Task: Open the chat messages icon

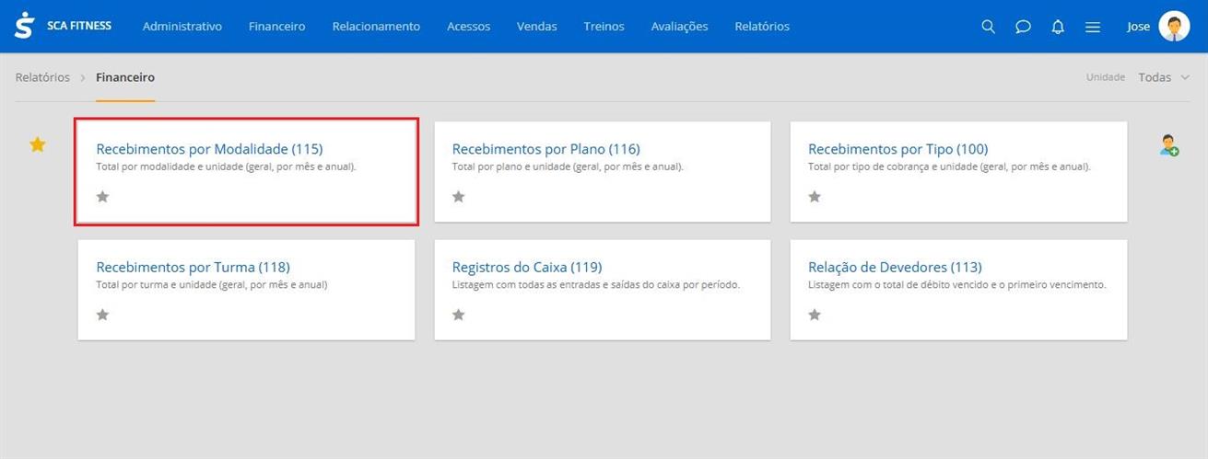Action: 1023,27
